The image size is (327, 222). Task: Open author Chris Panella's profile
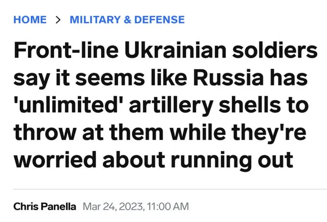[45, 207]
